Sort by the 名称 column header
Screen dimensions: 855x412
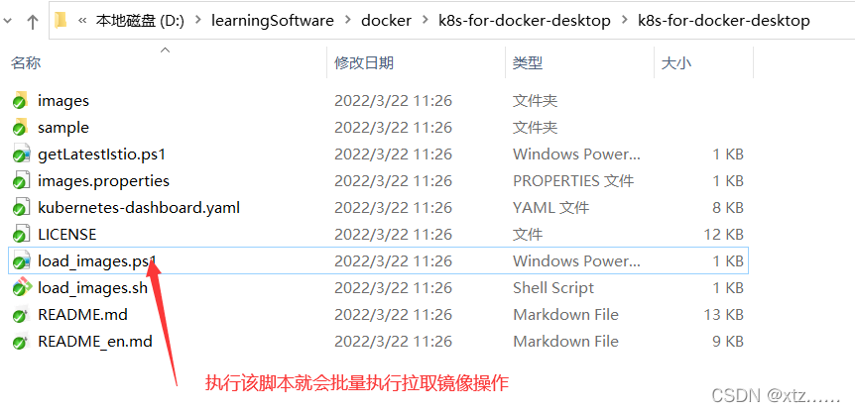(x=26, y=63)
